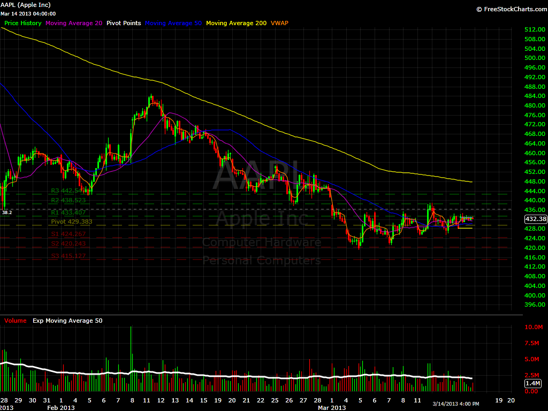Click the date 19 before 20 near Mar axis end
The width and height of the screenshot is (548, 411).
499,400
